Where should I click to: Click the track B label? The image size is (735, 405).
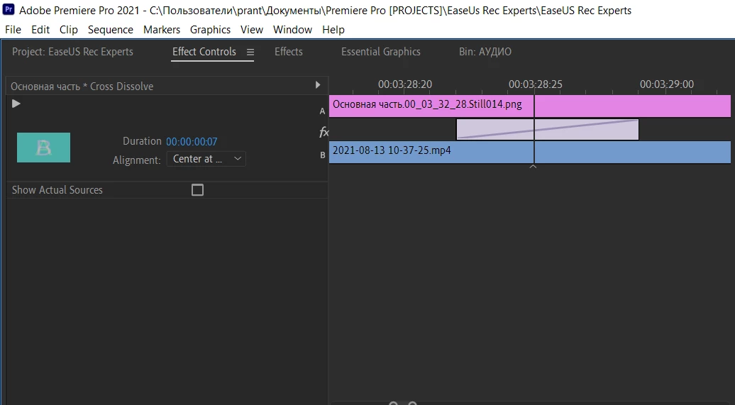(x=323, y=155)
